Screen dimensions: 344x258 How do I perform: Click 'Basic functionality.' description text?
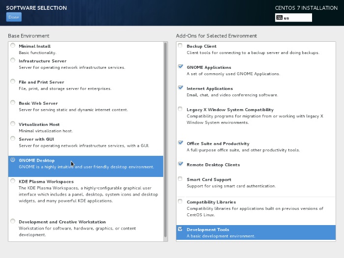[x=37, y=53]
